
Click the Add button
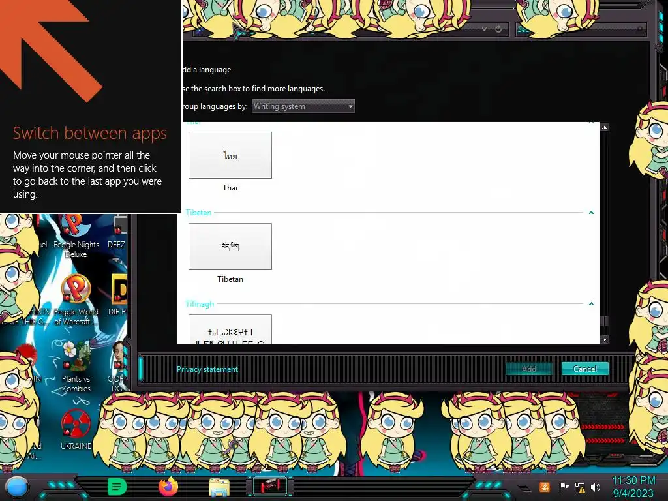click(x=528, y=369)
